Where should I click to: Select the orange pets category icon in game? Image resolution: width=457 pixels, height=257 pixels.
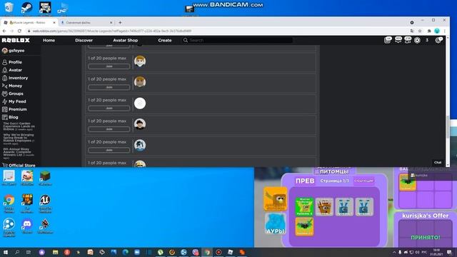tap(276, 198)
